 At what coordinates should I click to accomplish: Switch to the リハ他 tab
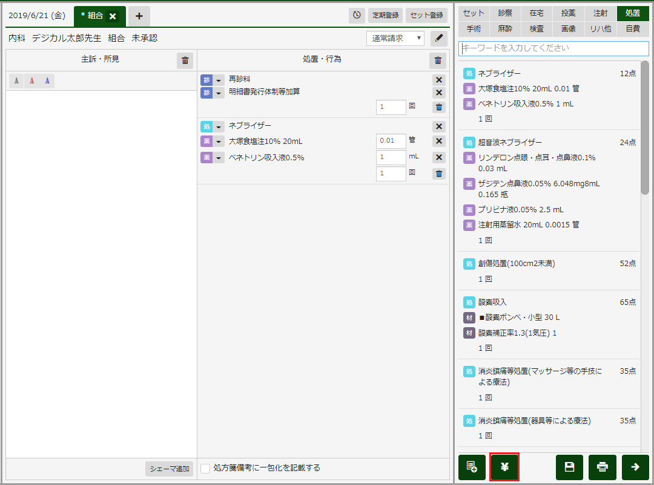click(601, 29)
